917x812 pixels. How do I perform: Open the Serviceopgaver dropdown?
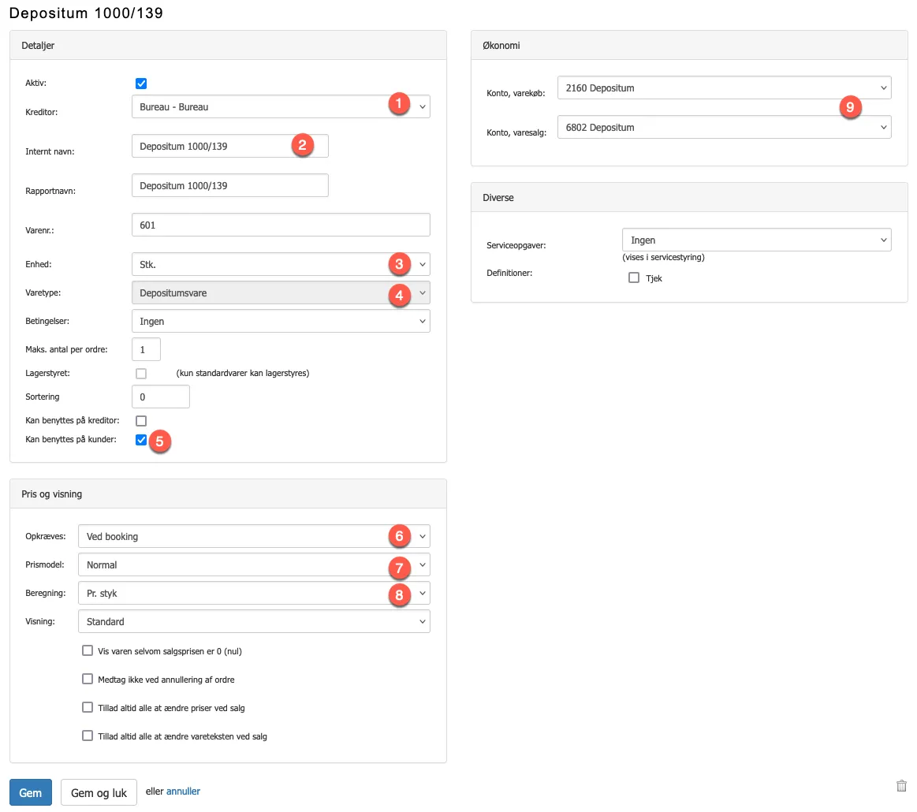coord(755,240)
